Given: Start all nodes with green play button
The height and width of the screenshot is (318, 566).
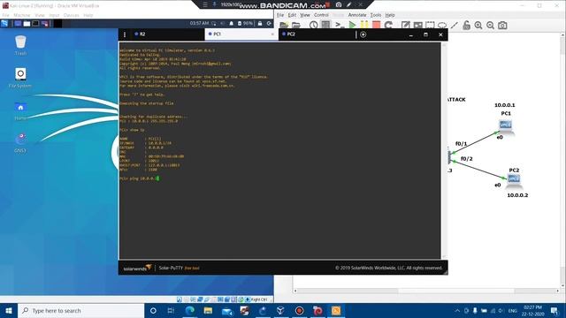Looking at the screenshot, I should tap(352, 26).
